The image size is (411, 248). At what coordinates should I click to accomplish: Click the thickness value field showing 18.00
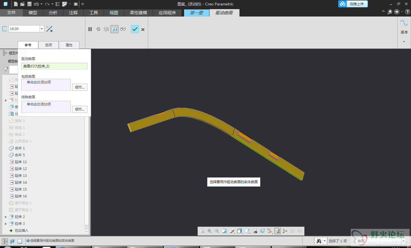24,29
